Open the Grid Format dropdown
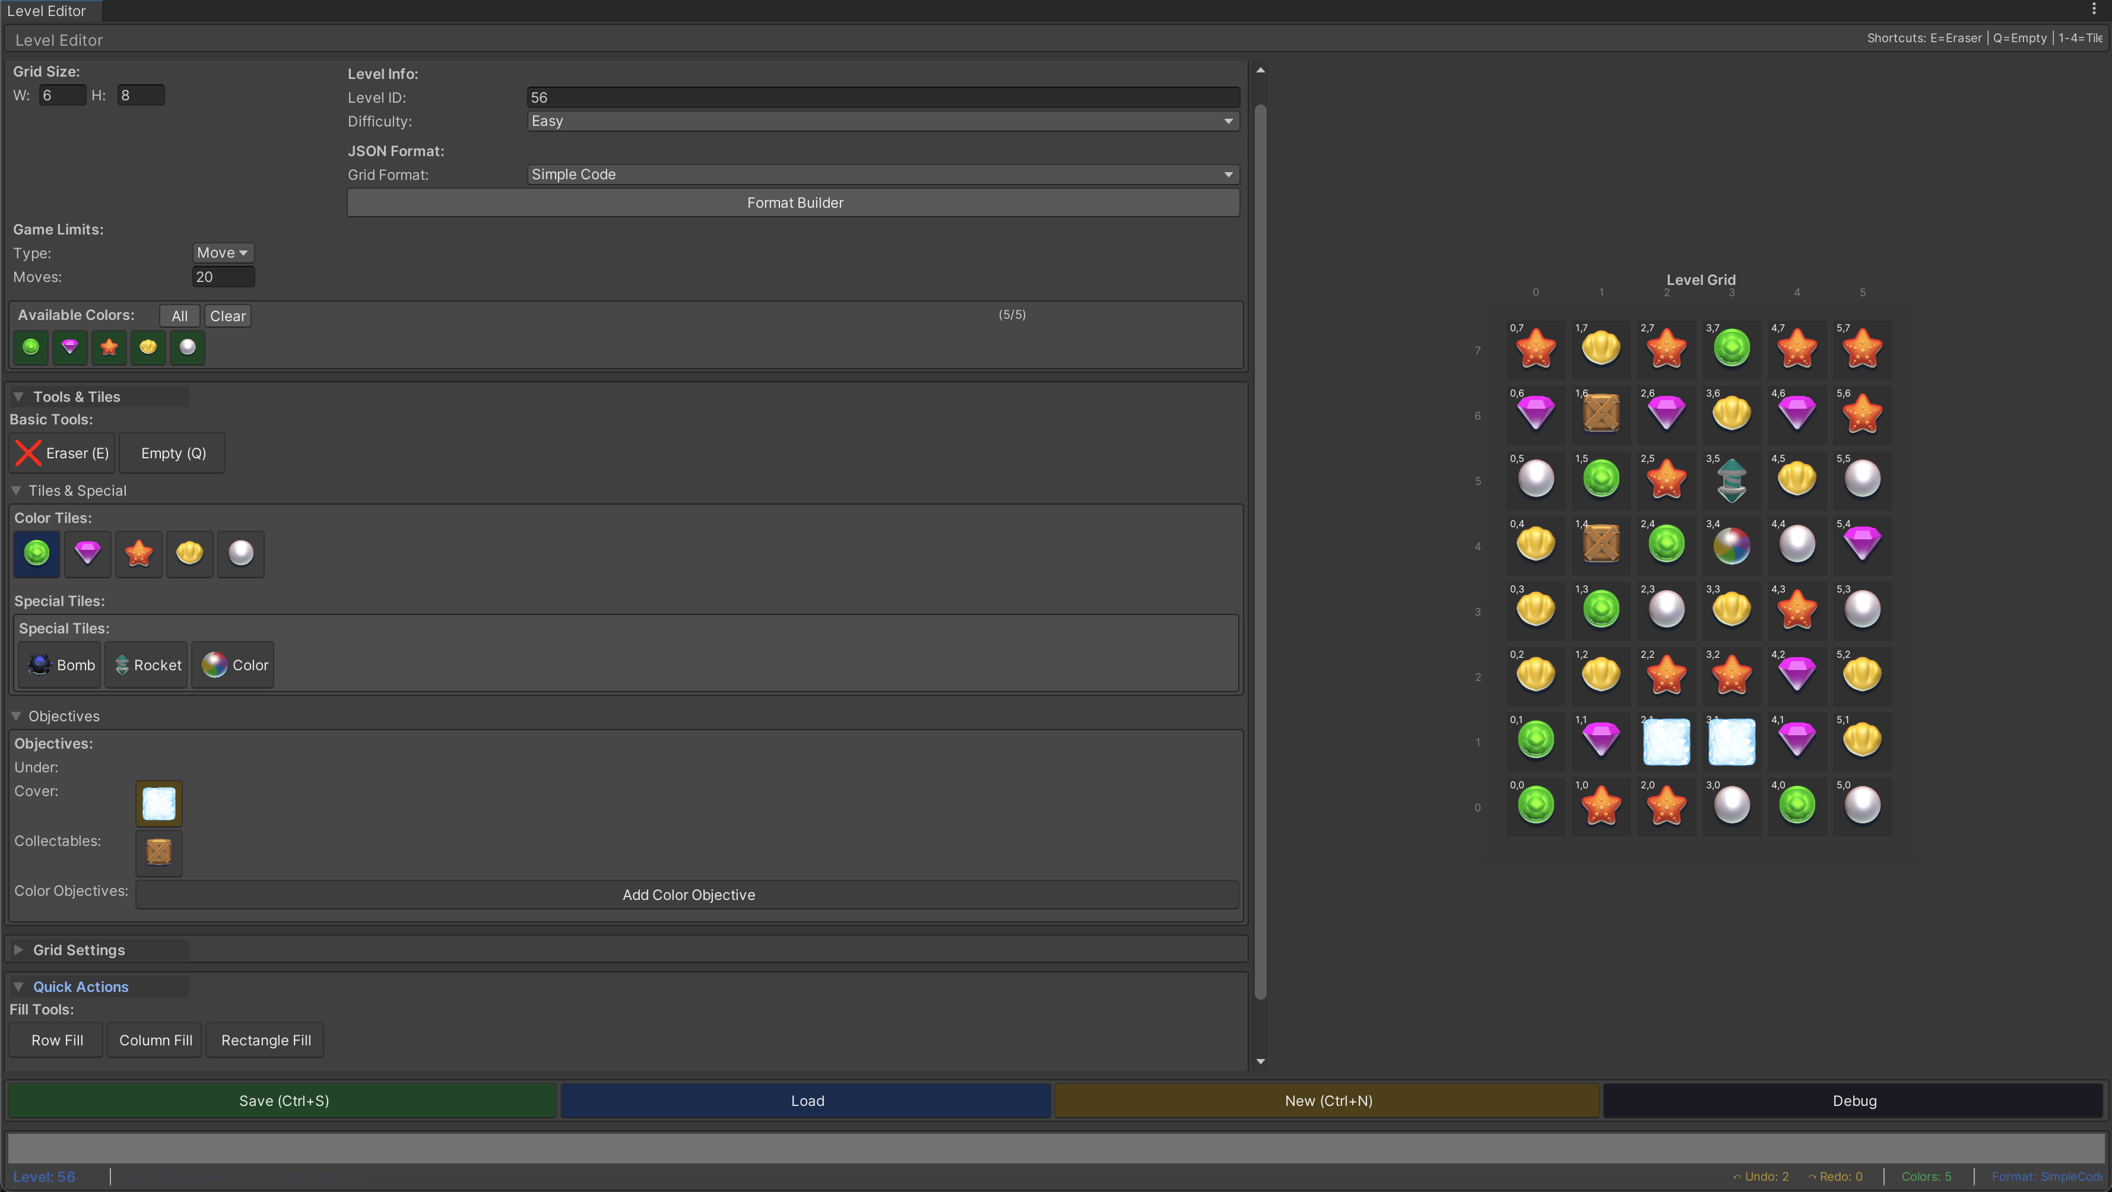Image resolution: width=2112 pixels, height=1192 pixels. 882,175
